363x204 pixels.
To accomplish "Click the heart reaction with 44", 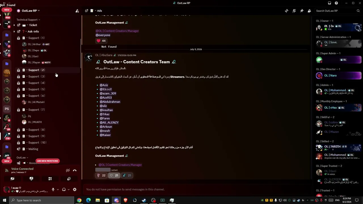I will [x=101, y=41].
